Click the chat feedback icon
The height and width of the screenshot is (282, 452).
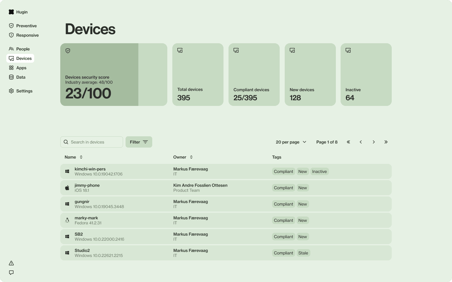tap(11, 273)
